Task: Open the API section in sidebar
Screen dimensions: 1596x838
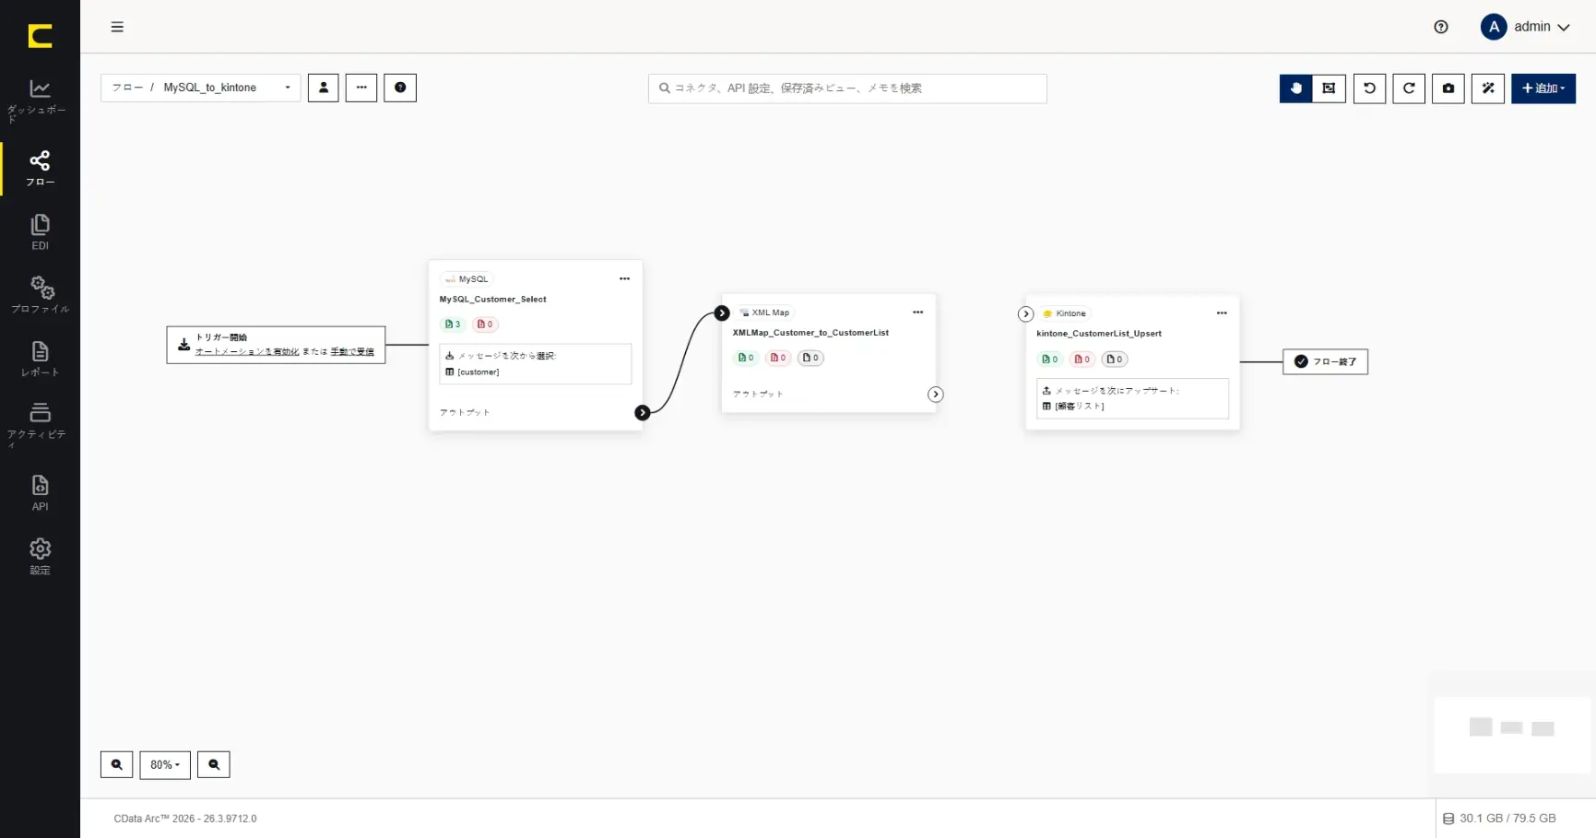Action: [40, 492]
